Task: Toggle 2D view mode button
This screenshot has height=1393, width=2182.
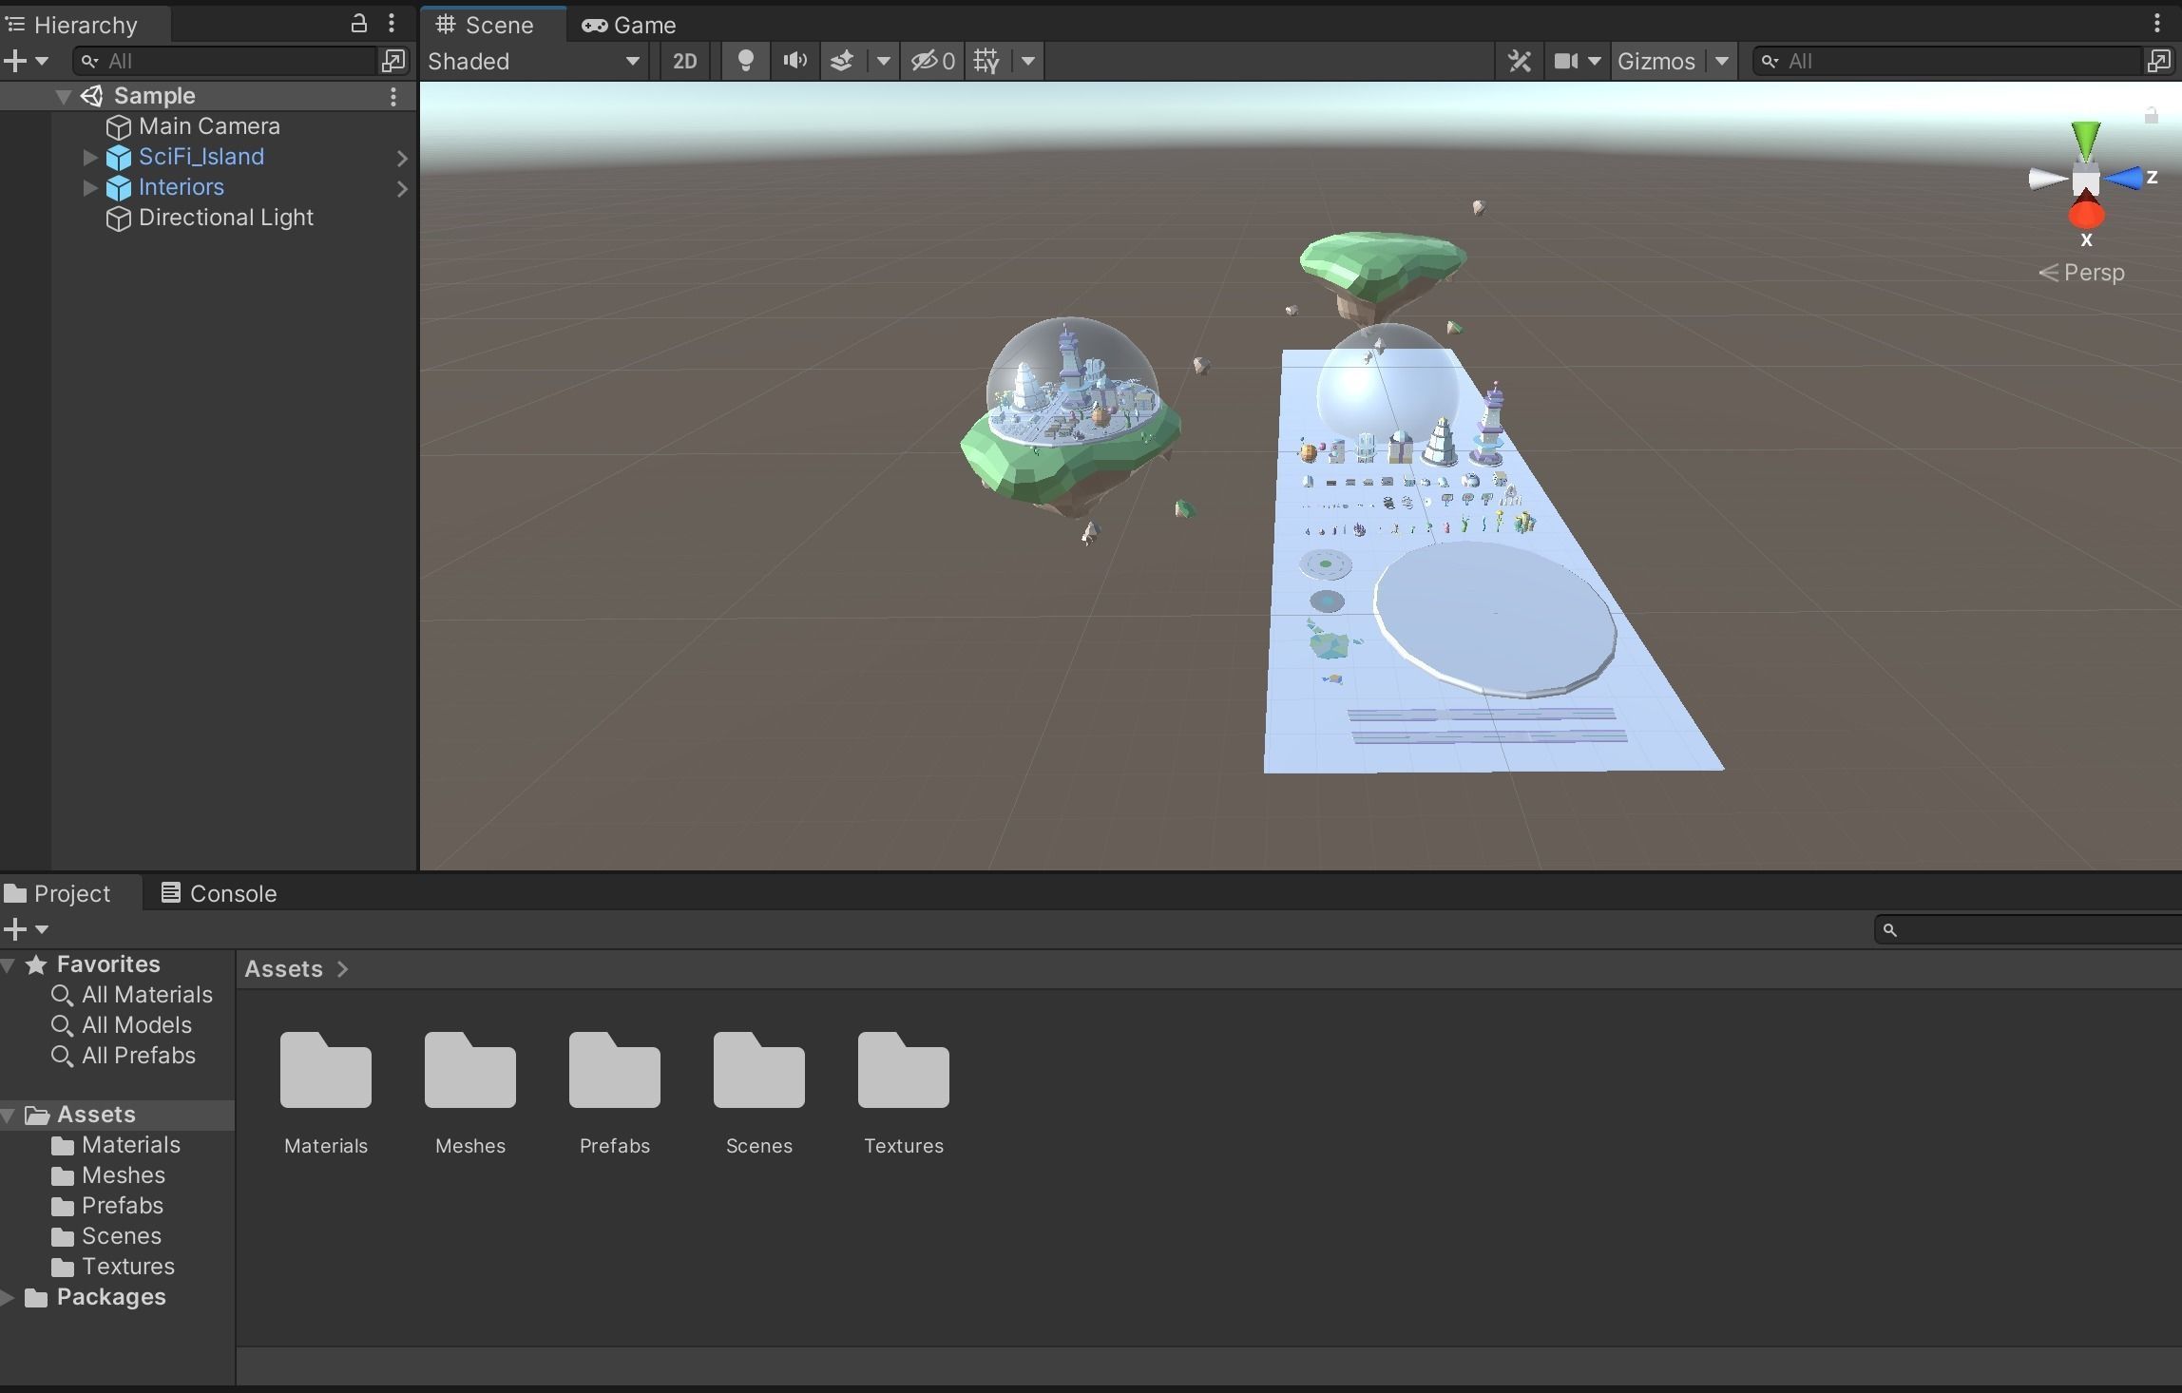Action: (x=684, y=61)
